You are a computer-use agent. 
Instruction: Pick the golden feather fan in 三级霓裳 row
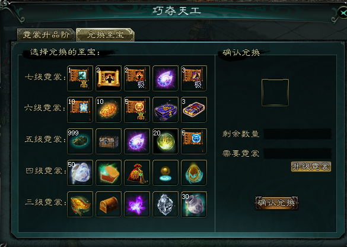[x=80, y=204]
